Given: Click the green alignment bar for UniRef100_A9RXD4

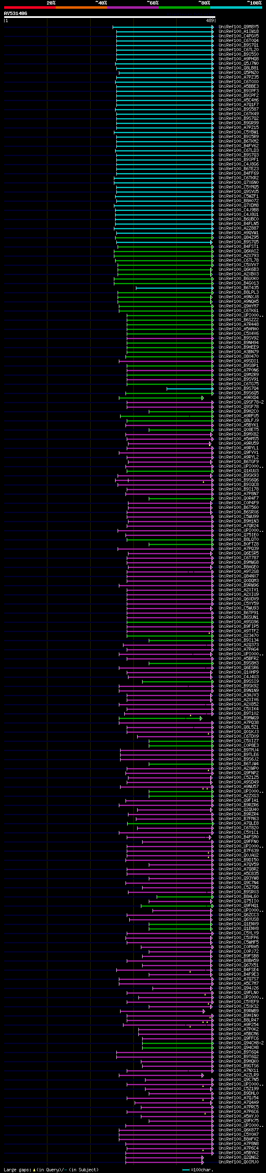Looking at the screenshot, I should point(161,397).
